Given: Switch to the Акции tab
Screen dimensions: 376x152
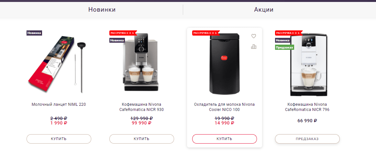Looking at the screenshot, I should coord(264,10).
